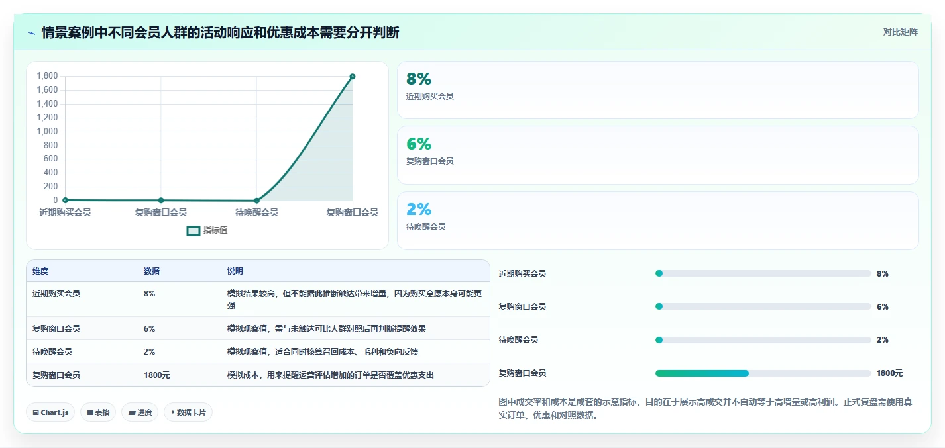The image size is (945, 448).
Task: Click the 6% cell in the table
Action: tap(149, 328)
